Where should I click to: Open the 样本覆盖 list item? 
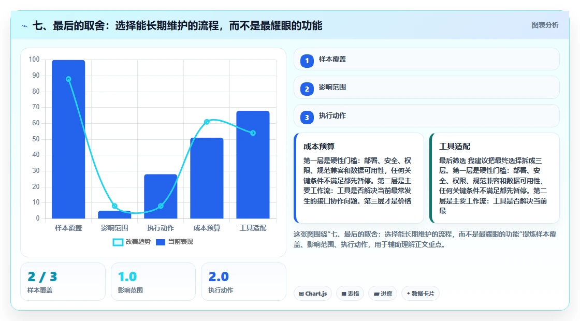[x=427, y=59]
